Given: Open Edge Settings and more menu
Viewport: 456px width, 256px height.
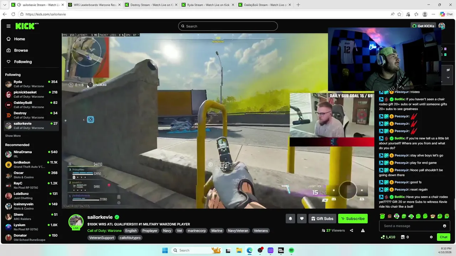Looking at the screenshot, I should click(433, 14).
